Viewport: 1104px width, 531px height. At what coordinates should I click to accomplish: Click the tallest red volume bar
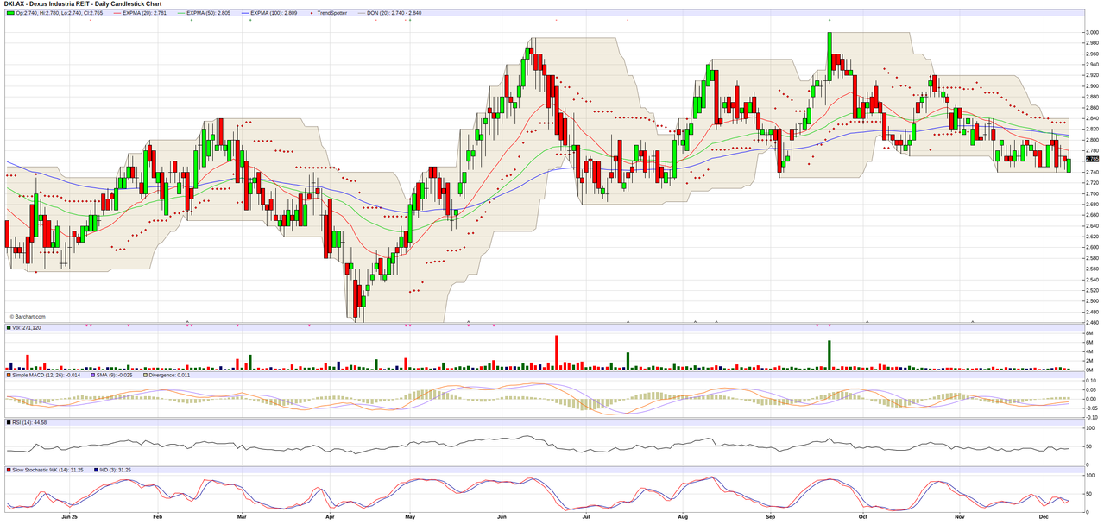[557, 352]
